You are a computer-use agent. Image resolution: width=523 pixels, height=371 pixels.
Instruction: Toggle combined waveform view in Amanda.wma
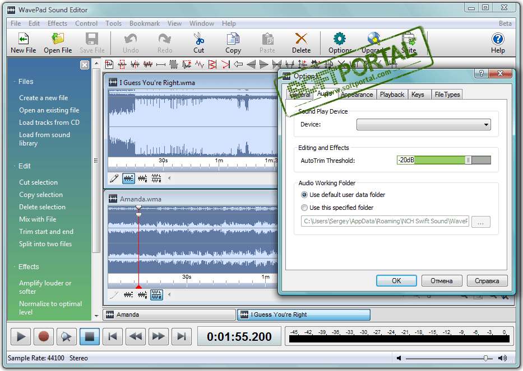click(x=128, y=295)
